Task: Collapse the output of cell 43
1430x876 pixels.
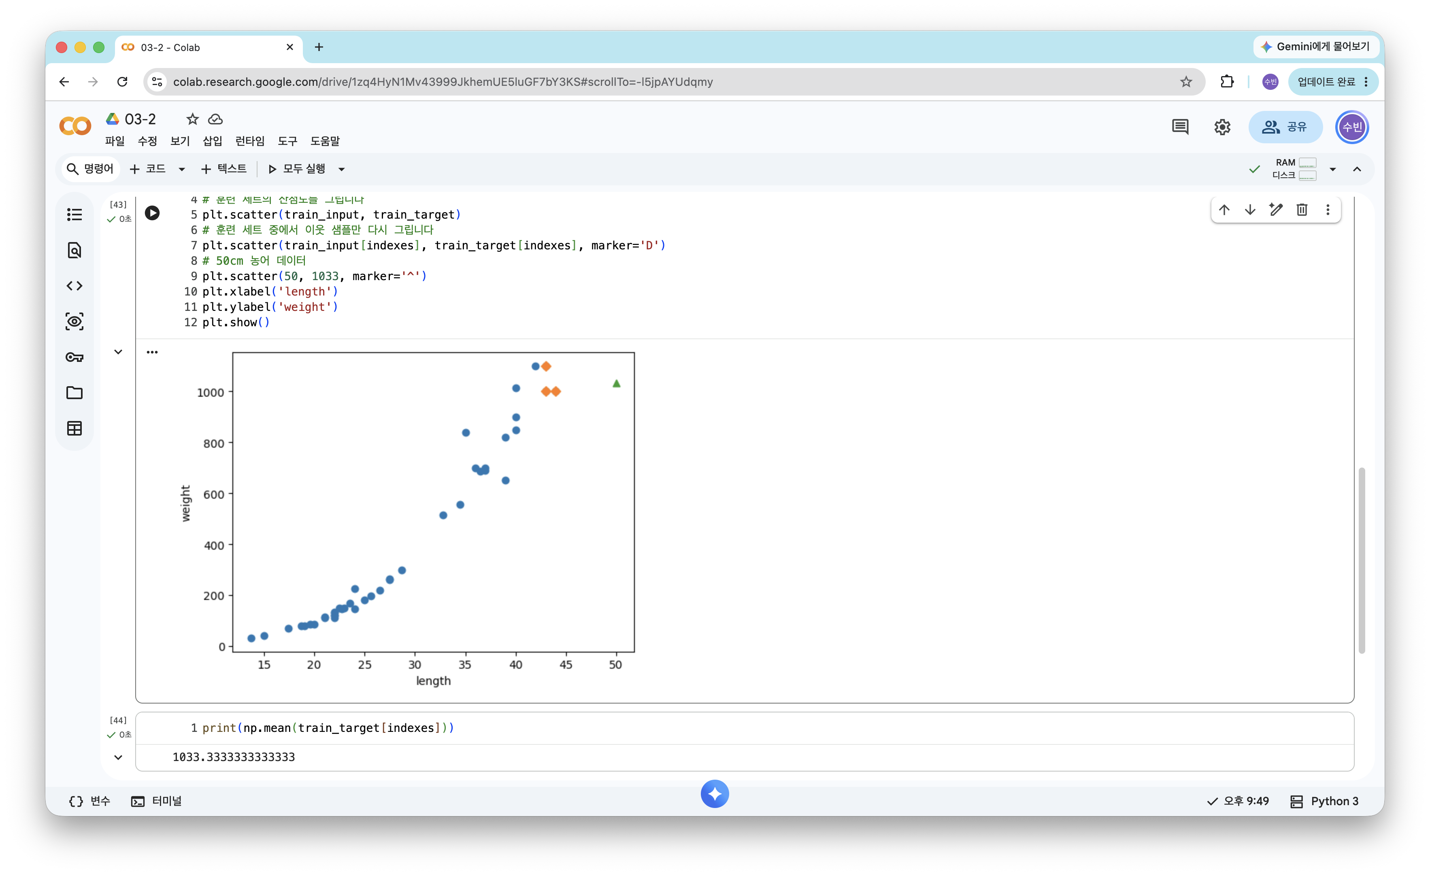Action: [118, 352]
